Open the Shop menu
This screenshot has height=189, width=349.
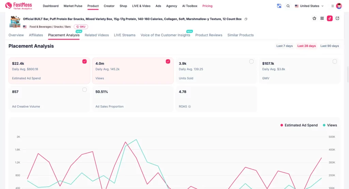123,6
